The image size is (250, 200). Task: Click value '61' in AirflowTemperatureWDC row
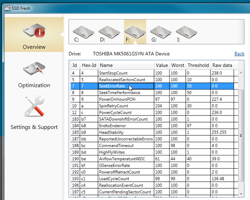[x=157, y=159]
